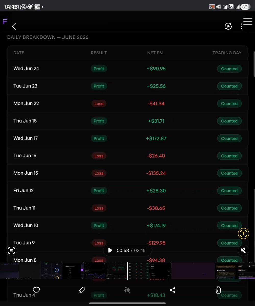Image resolution: width=255 pixels, height=306 pixels.
Task: Tap the Loss badge for Mon Jun 15
Action: point(99,173)
